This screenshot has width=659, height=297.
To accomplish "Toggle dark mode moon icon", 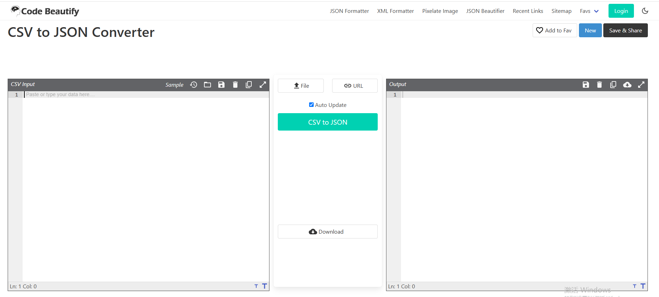I will tap(645, 11).
